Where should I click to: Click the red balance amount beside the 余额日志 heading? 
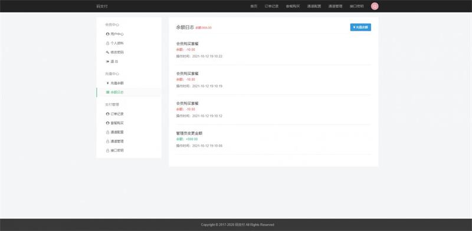[x=204, y=28]
